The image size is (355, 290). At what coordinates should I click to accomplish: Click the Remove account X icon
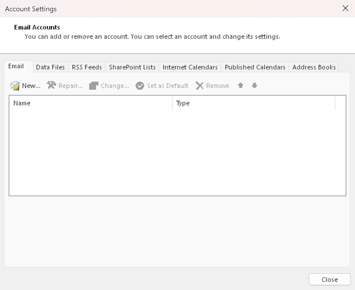(199, 85)
